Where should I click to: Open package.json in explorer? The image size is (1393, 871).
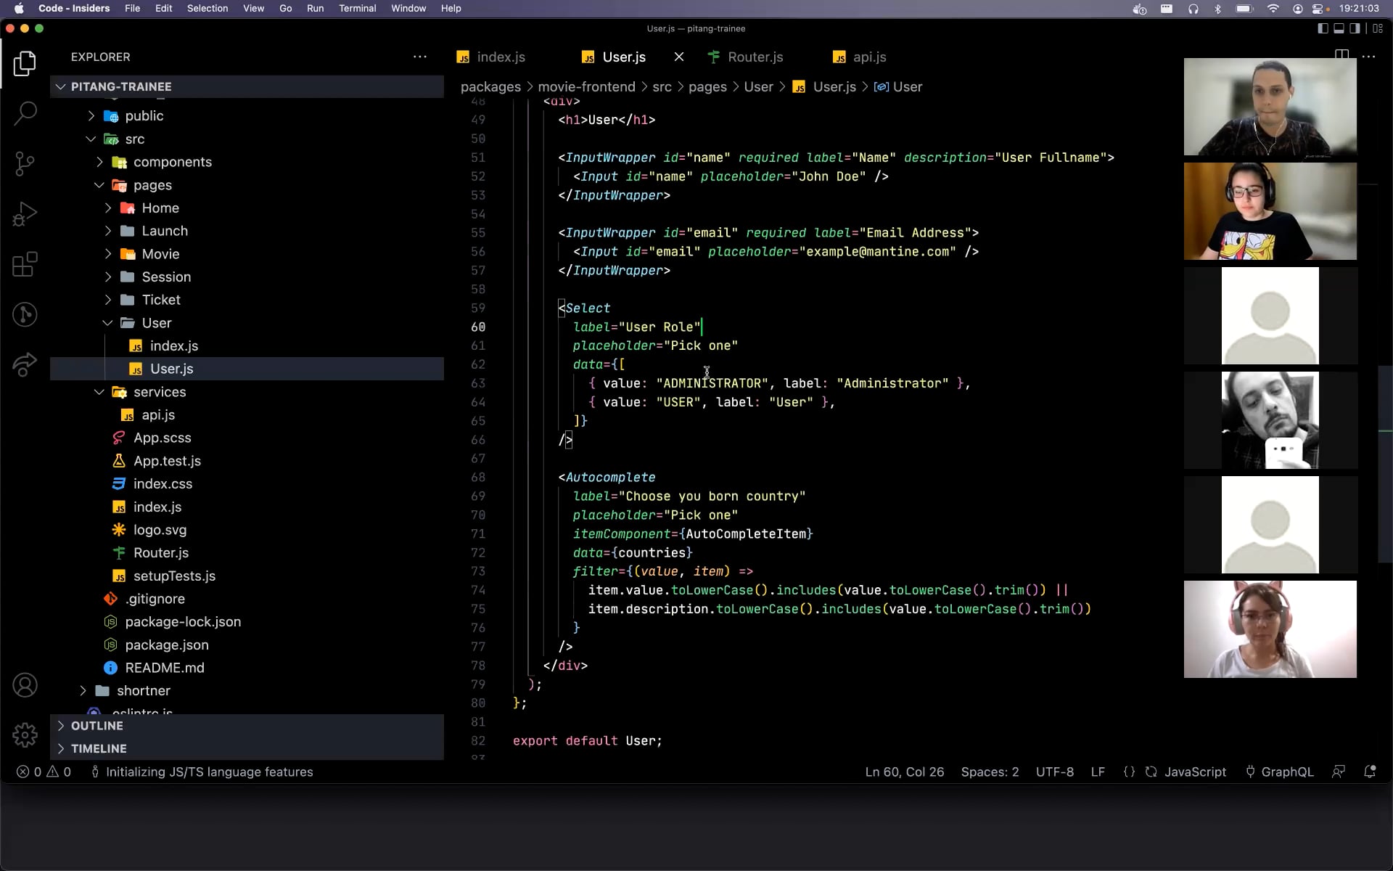[x=247, y=645]
